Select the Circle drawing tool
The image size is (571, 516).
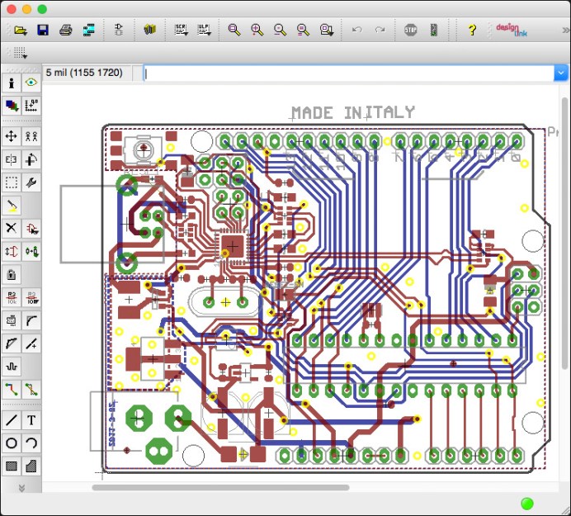point(12,443)
